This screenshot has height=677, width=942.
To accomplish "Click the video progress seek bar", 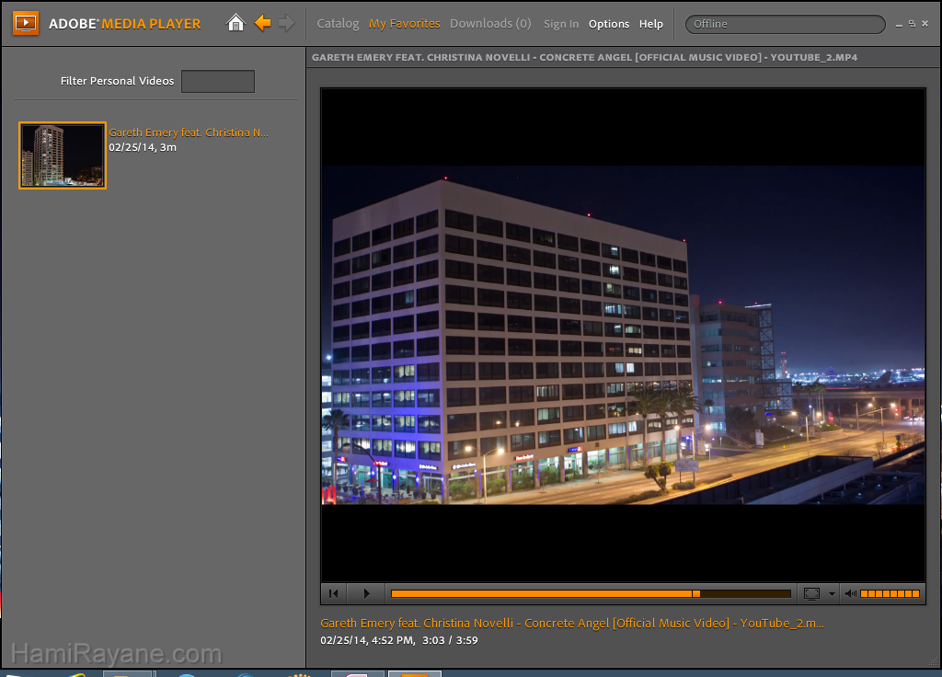I will tap(591, 593).
